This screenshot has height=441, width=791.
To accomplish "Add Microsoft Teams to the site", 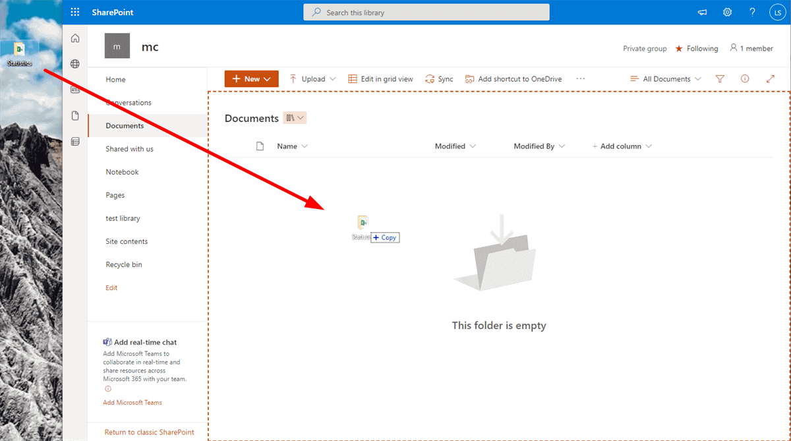I will pyautogui.click(x=132, y=402).
